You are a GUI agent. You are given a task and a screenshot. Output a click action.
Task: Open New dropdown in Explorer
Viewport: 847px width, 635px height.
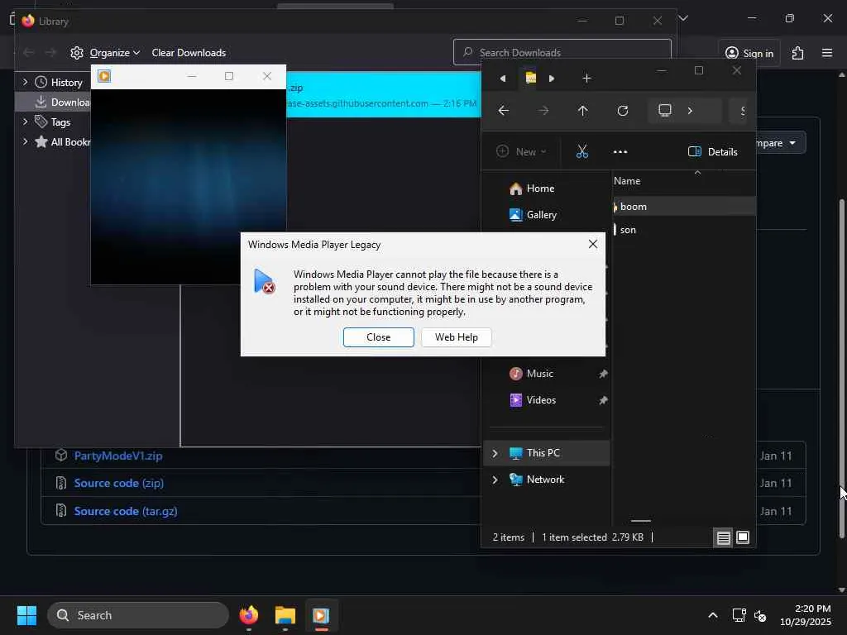(521, 152)
